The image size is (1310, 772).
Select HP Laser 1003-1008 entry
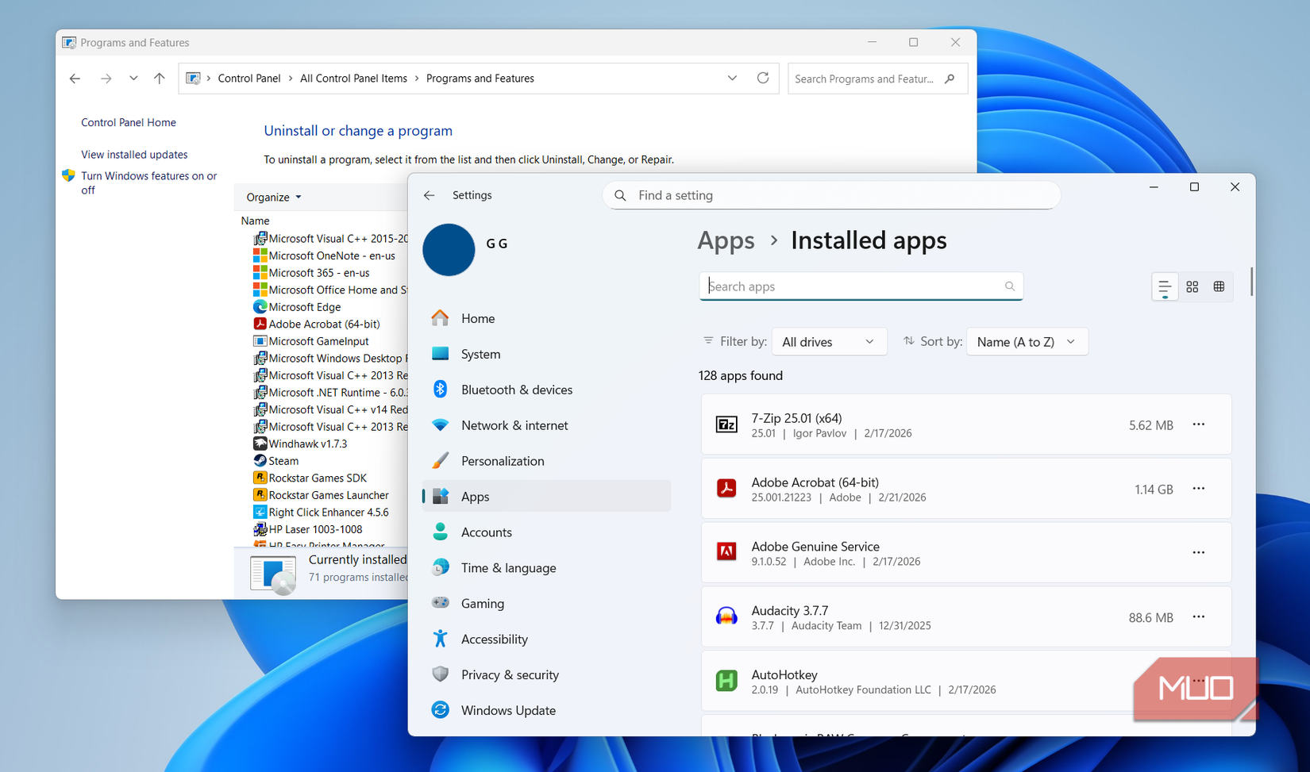point(307,529)
